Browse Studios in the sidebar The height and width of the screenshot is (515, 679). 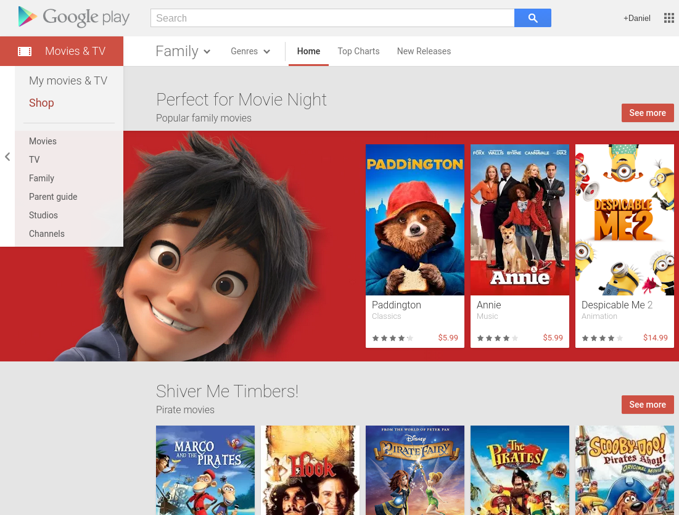click(x=43, y=215)
